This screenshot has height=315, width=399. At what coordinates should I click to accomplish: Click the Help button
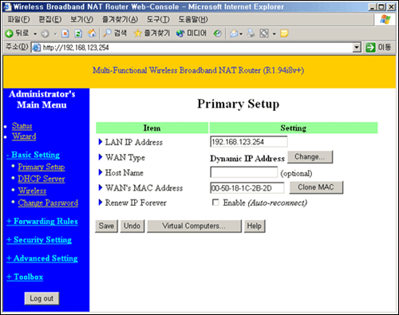[255, 226]
